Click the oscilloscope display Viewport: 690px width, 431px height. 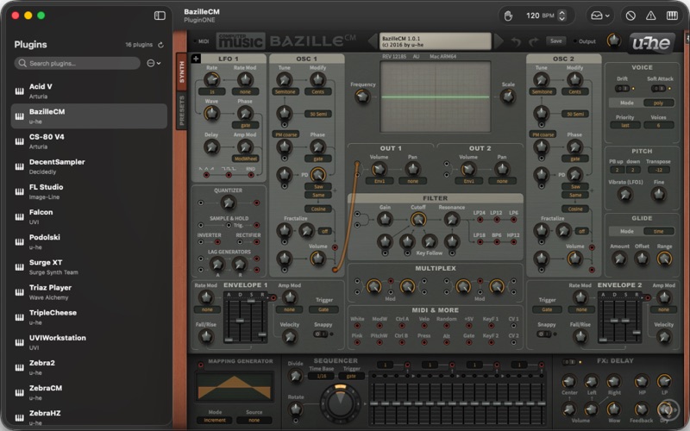pos(436,97)
